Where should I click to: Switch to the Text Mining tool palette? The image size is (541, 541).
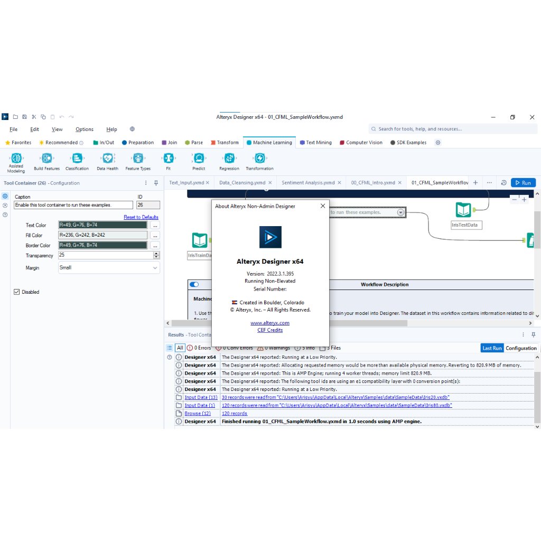point(316,143)
